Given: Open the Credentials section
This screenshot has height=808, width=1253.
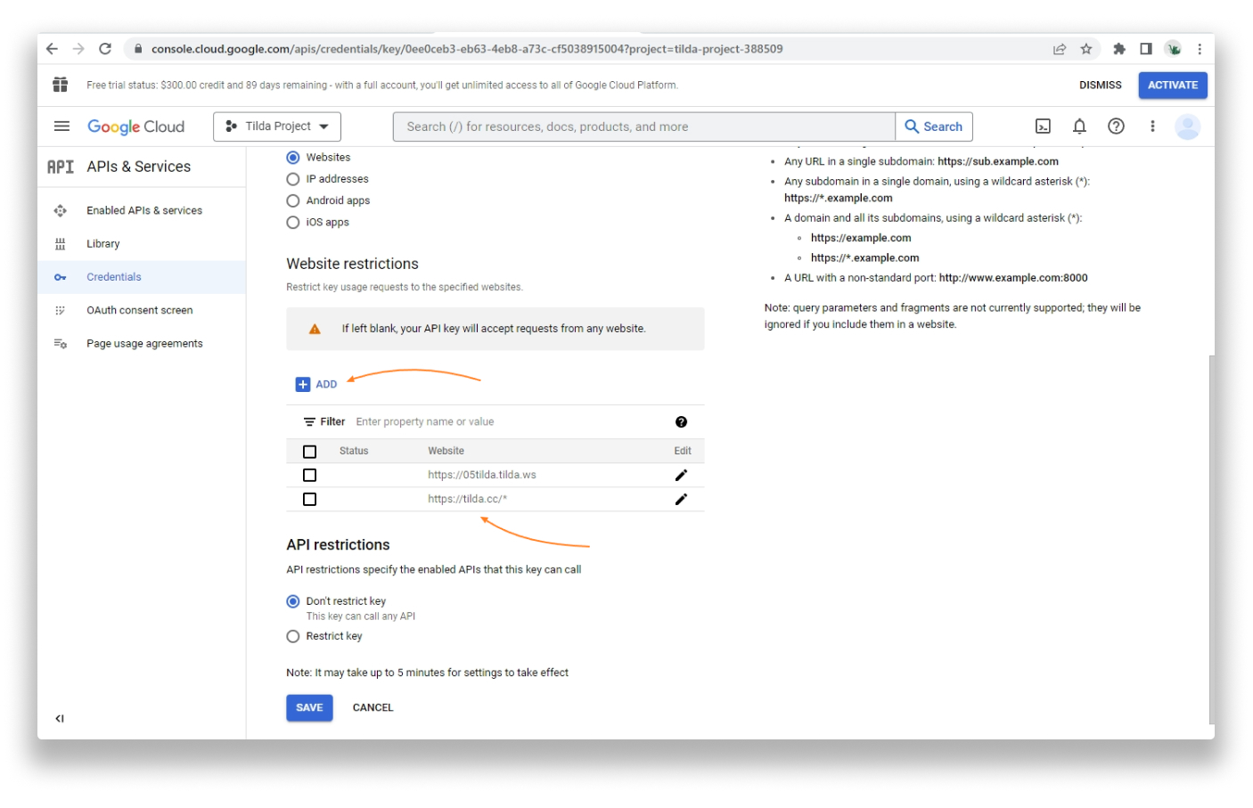Looking at the screenshot, I should [x=142, y=277].
